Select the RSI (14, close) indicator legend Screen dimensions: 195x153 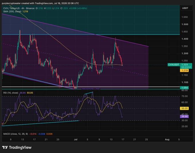pos(11,93)
